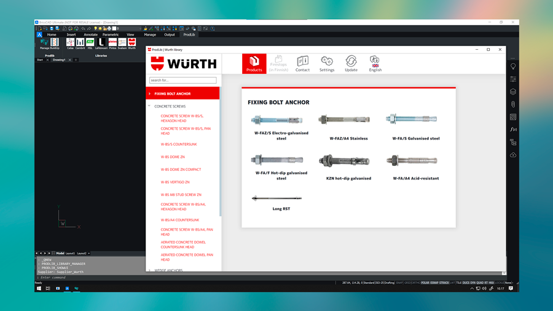Toggle DYN in the status bar
This screenshot has height=311, width=553.
pos(473,283)
